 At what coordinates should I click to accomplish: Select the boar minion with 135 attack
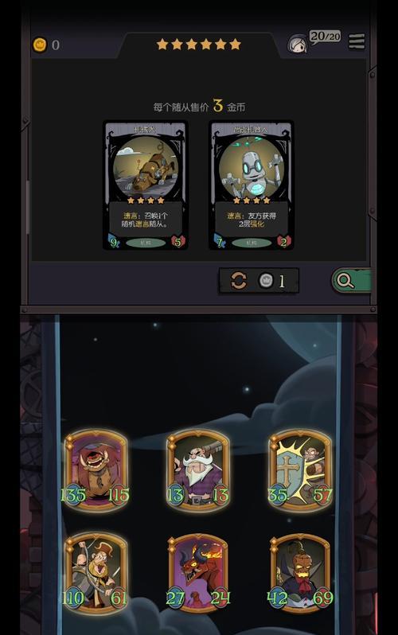click(96, 469)
